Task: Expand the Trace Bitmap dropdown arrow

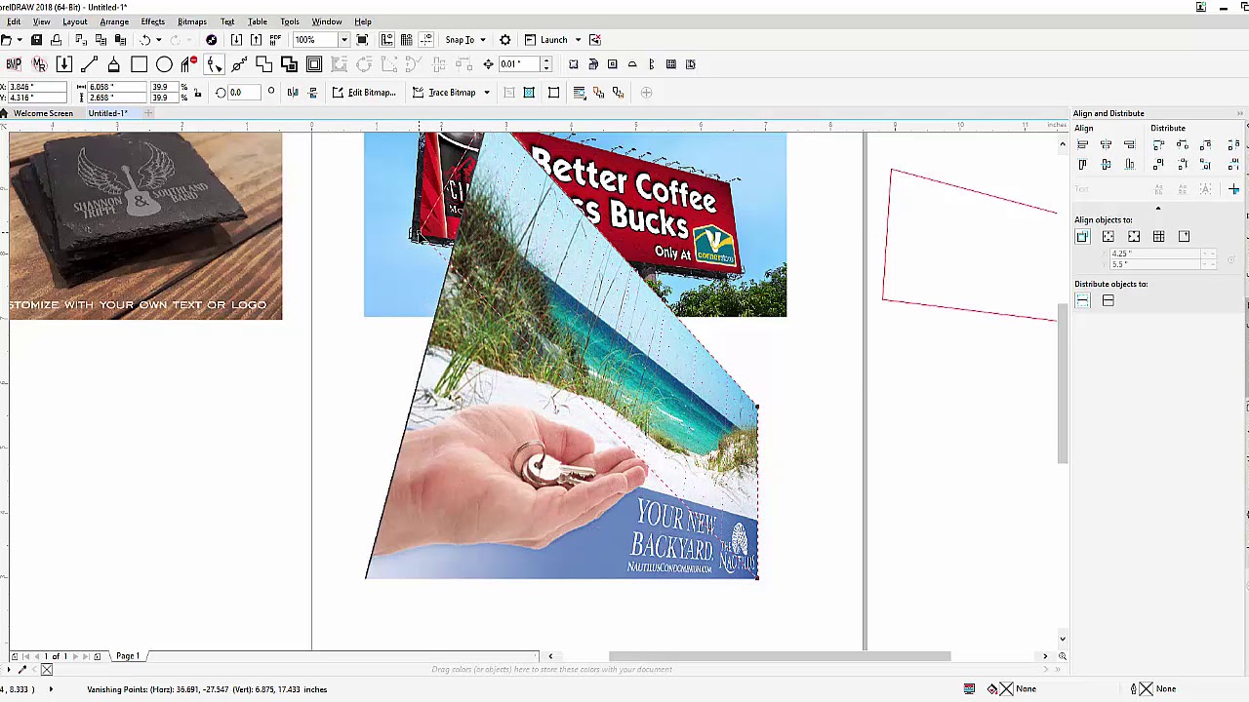Action: tap(486, 93)
